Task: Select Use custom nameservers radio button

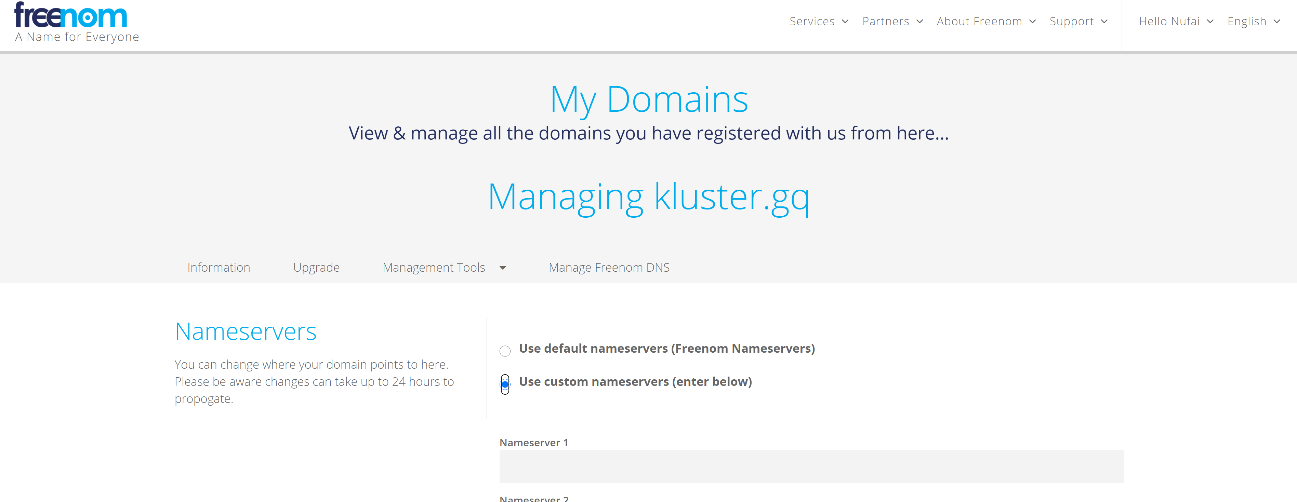Action: [x=505, y=384]
